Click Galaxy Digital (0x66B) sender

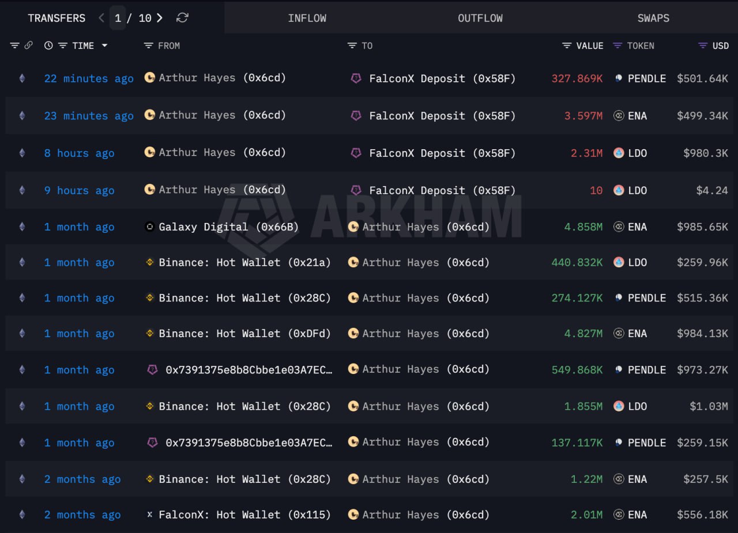point(228,227)
